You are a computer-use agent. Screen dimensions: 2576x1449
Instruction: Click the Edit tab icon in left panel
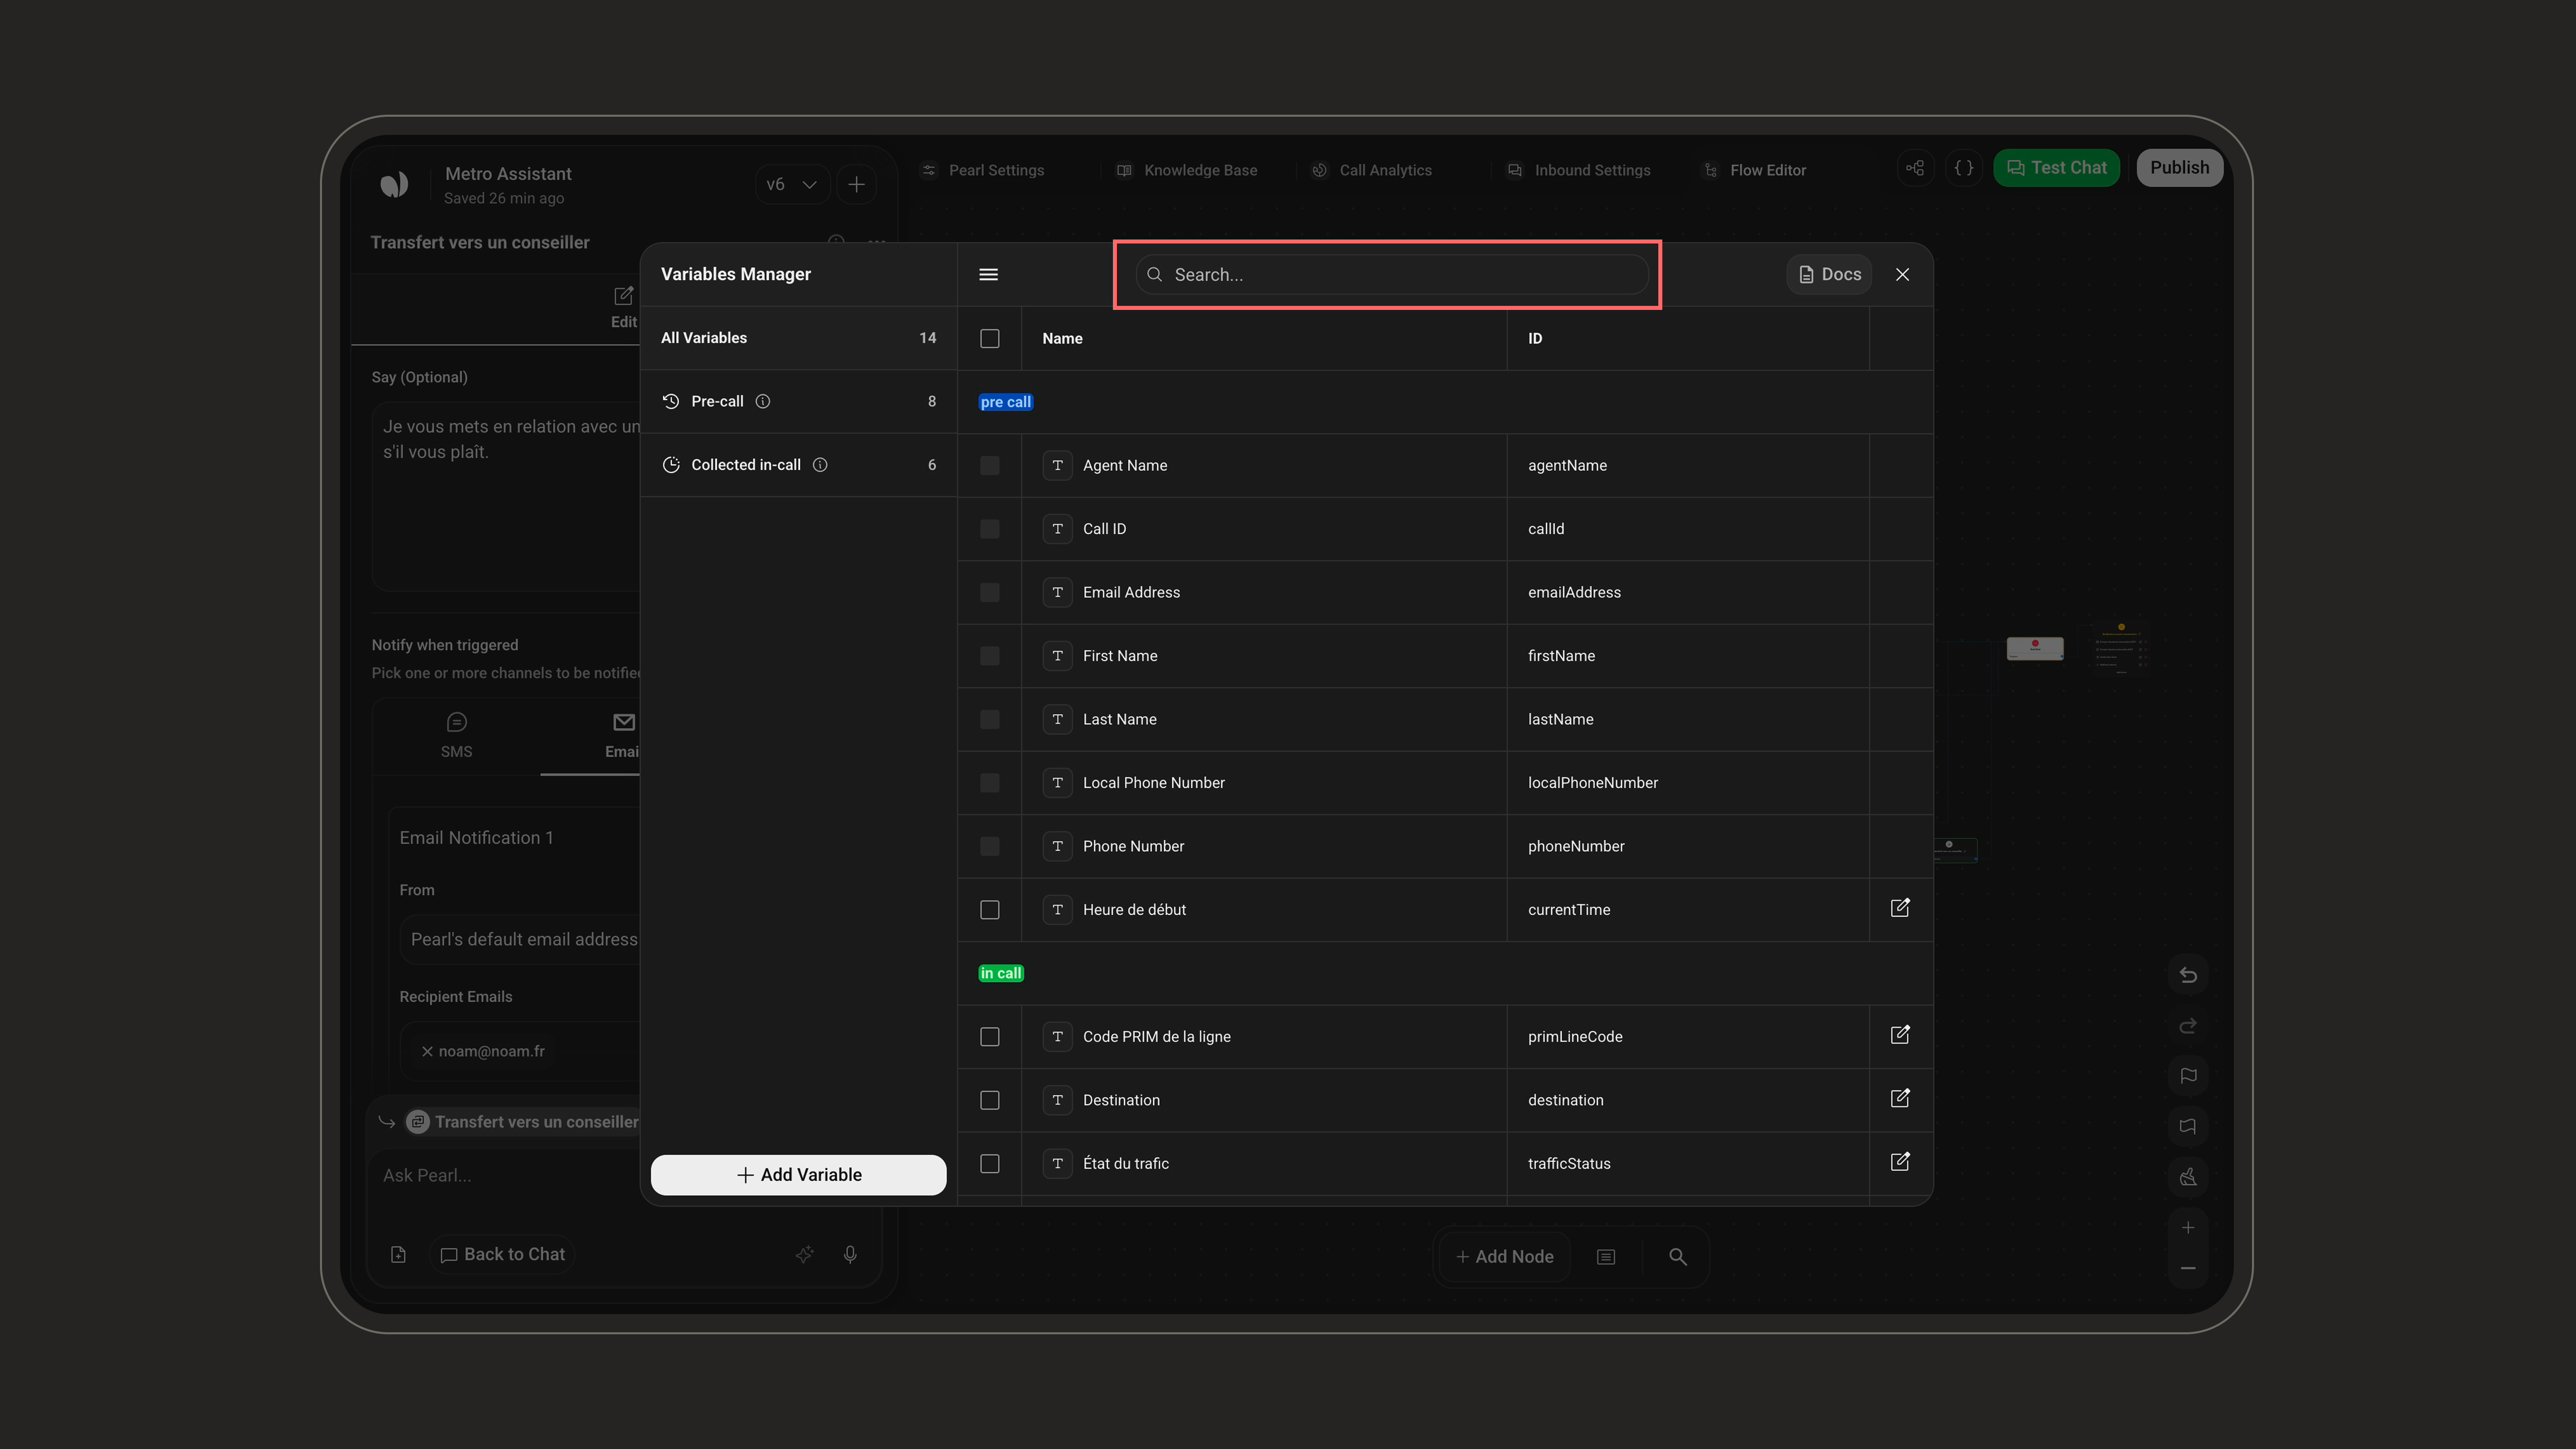[x=623, y=296]
